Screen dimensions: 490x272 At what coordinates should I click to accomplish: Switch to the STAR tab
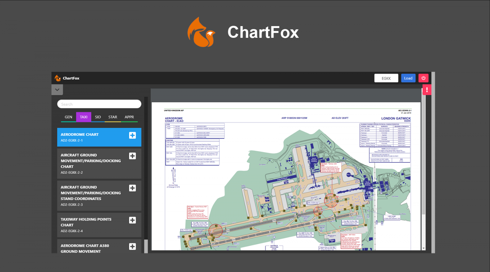[112, 117]
